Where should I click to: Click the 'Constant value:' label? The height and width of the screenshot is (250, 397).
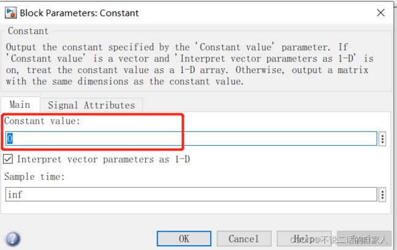point(42,121)
